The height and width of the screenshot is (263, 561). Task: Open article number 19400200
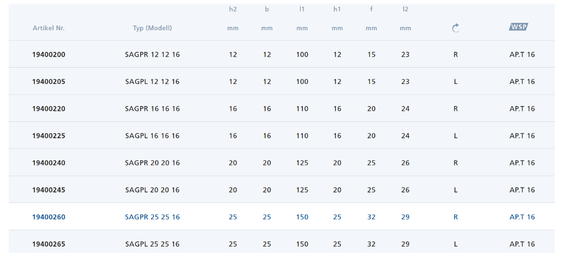tap(48, 55)
